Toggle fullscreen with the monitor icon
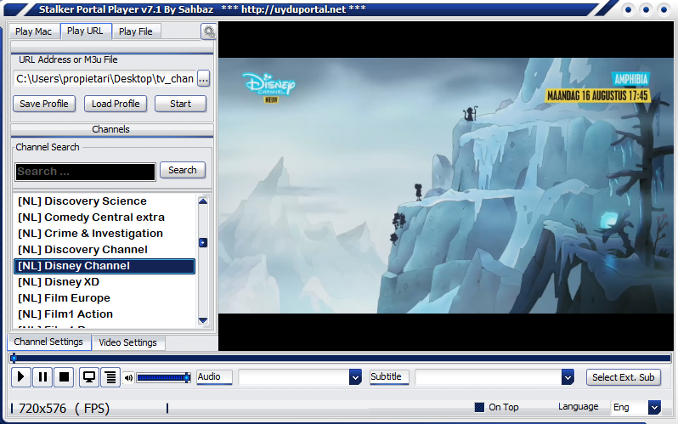Image resolution: width=678 pixels, height=424 pixels. [x=88, y=376]
